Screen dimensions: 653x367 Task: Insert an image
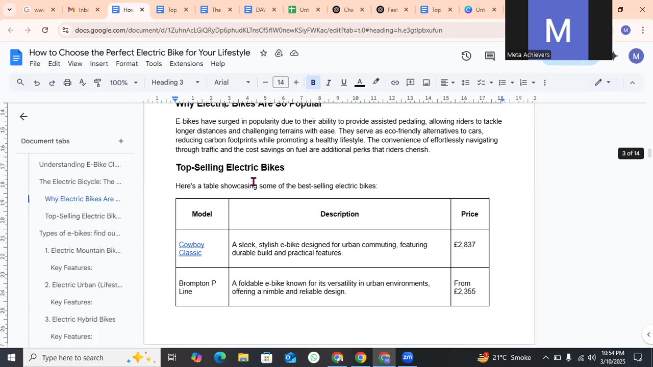426,83
